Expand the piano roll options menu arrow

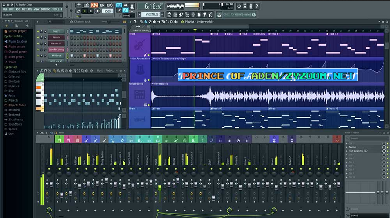click(x=37, y=71)
